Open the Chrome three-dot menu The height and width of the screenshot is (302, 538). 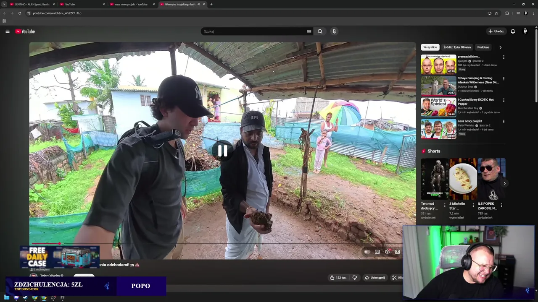click(x=534, y=13)
